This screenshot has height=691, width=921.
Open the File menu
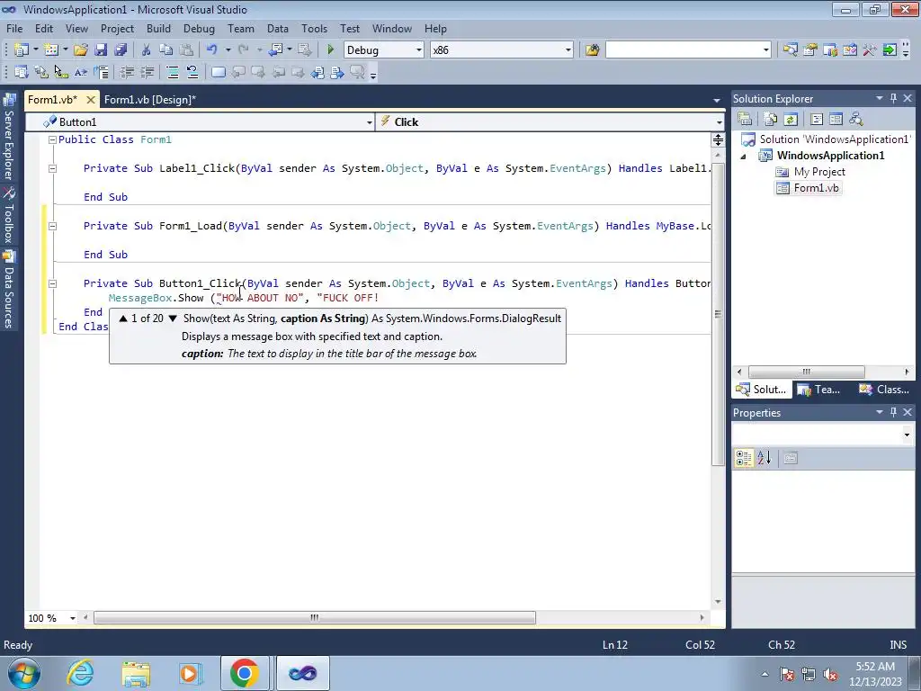14,28
